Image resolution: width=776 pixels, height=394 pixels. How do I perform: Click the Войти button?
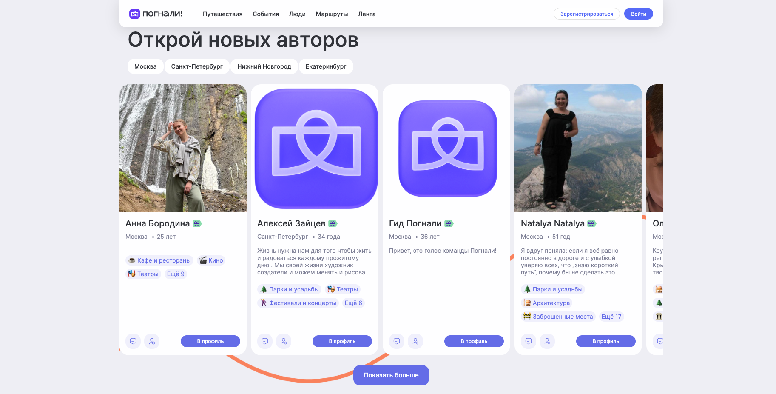638,14
